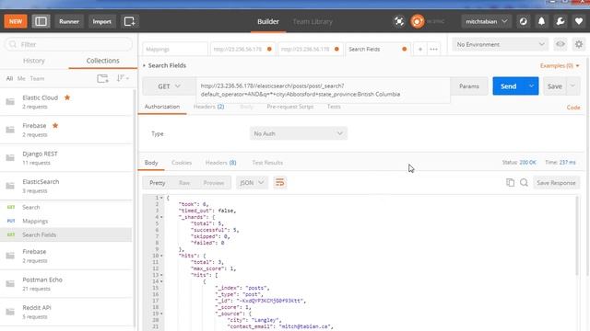Open the manage environments gear icon

[579, 44]
